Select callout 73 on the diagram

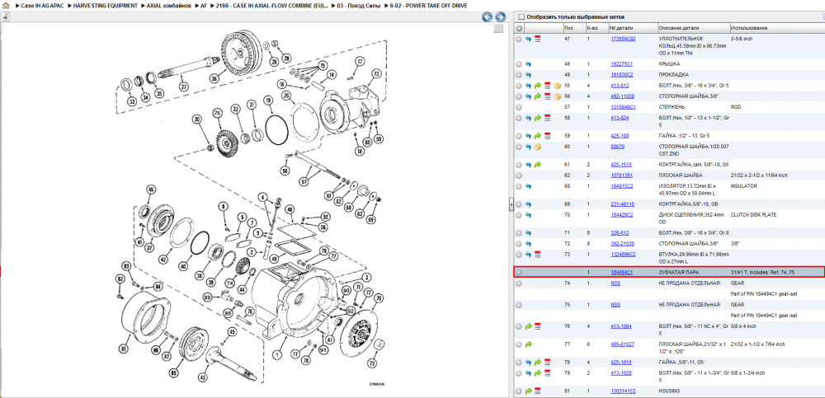373,363
